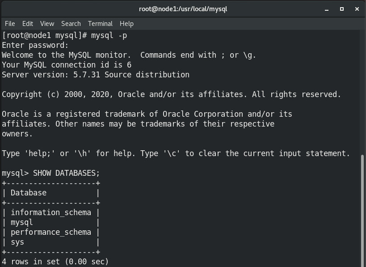Click 'Oracle is a registered trademark' line
This screenshot has width=366, height=267.
(147, 114)
